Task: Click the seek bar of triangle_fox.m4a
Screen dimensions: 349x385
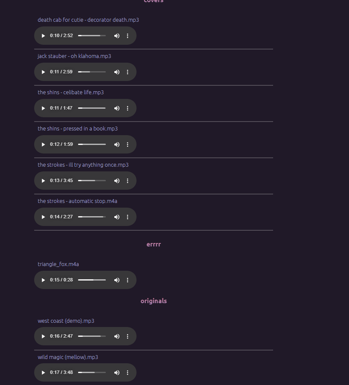Action: coord(92,280)
